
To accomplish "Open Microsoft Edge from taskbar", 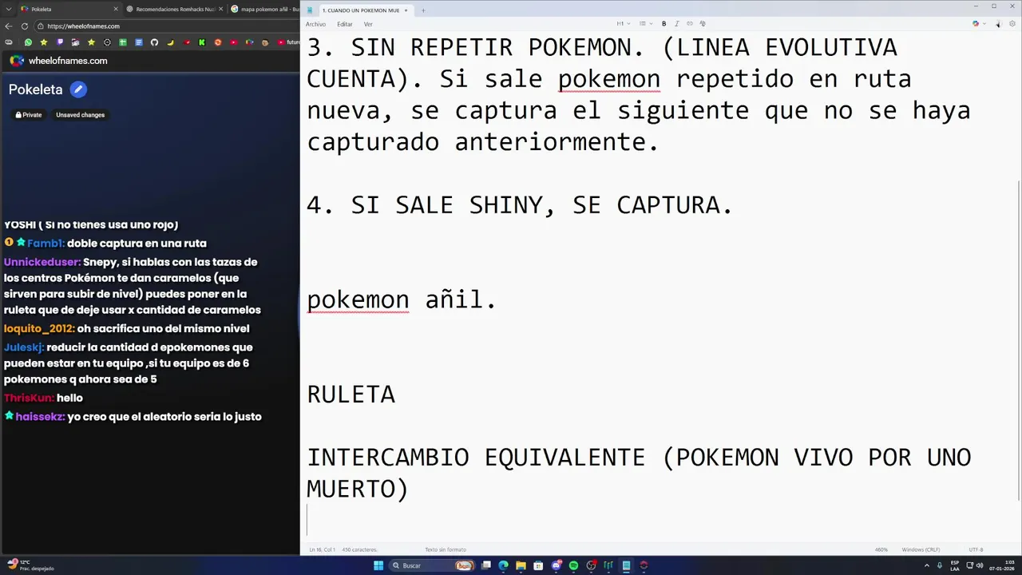I will point(503,565).
